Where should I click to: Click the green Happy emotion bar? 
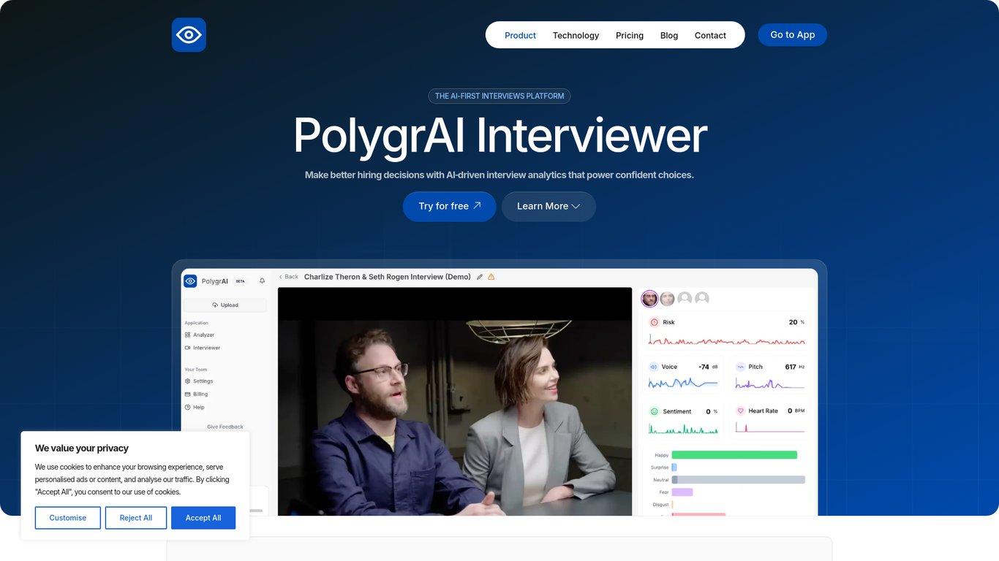tap(734, 455)
